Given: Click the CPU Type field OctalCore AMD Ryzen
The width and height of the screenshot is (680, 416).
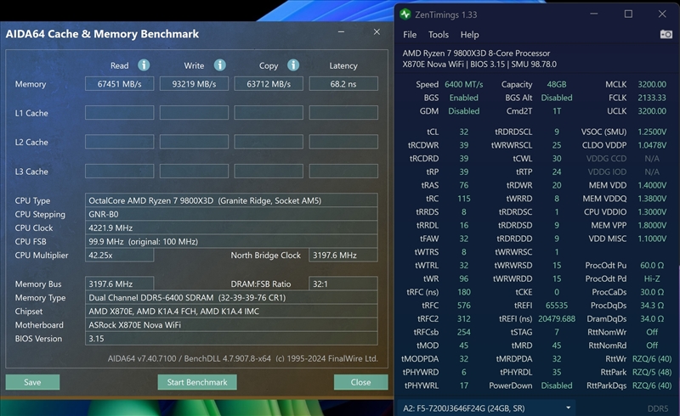Looking at the screenshot, I should click(x=231, y=200).
